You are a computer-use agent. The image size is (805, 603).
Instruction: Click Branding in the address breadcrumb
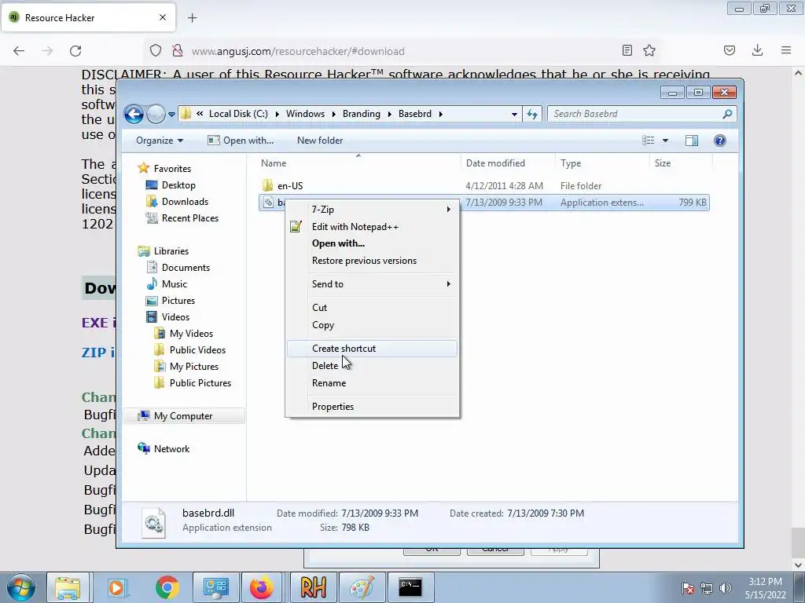coord(362,114)
